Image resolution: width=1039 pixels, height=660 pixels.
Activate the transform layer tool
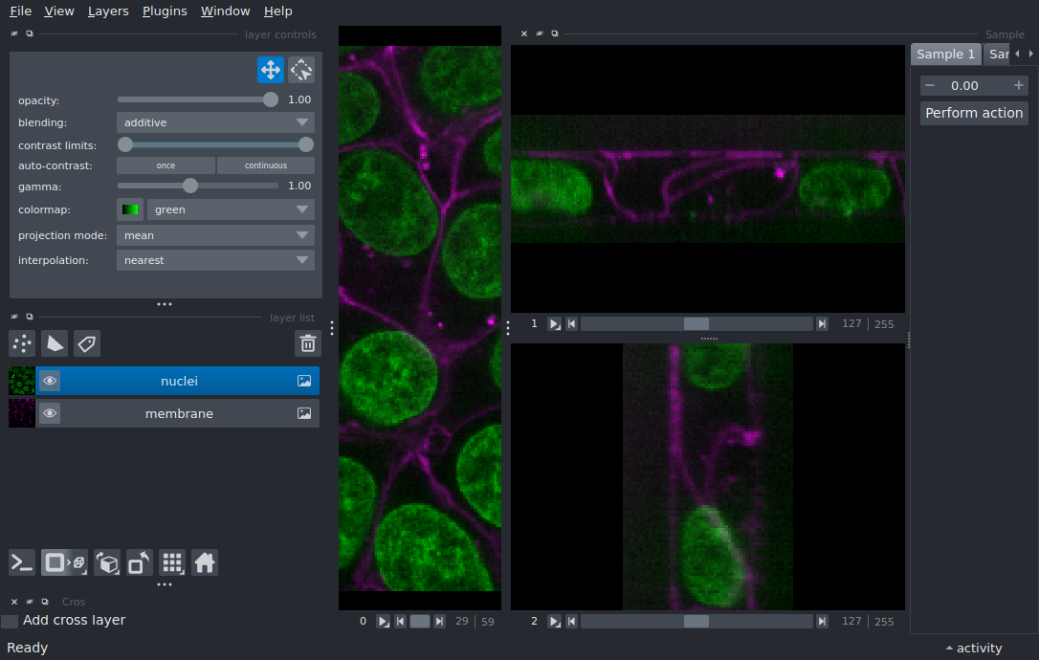(x=301, y=70)
